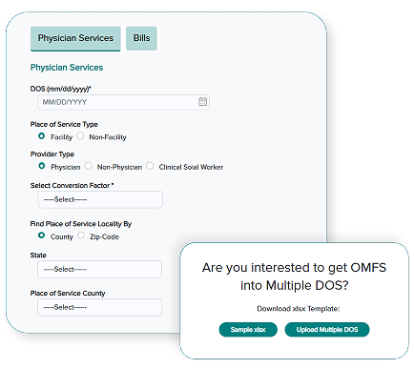414x369 pixels.
Task: Click the Physician Services section heading
Action: pos(67,68)
